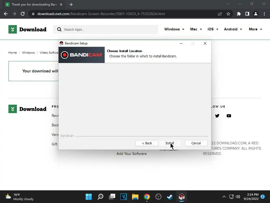Open Chrome tab search chevron
Viewport: 270px width, 203px height.
point(228,4)
